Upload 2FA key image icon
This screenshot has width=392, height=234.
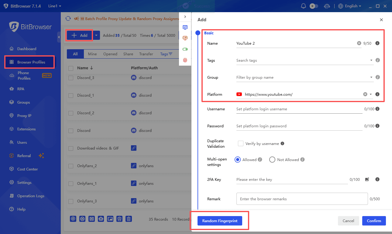[x=367, y=180]
